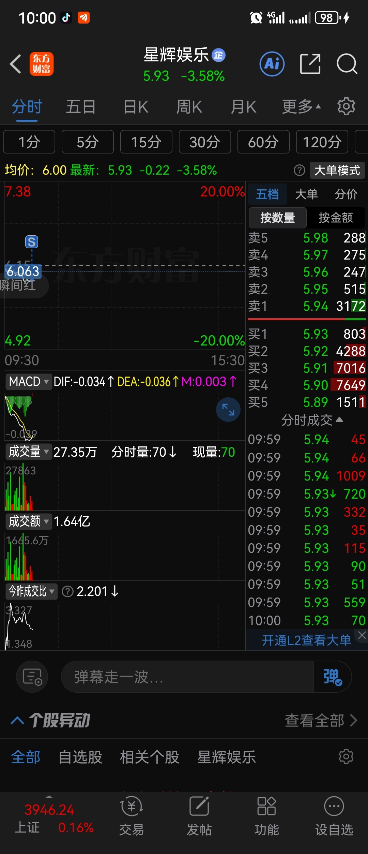Viewport: 368px width, 854px height.
Task: Tap the share export icon
Action: [x=310, y=64]
